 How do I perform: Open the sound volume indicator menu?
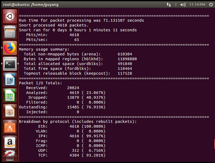pos(183,5)
